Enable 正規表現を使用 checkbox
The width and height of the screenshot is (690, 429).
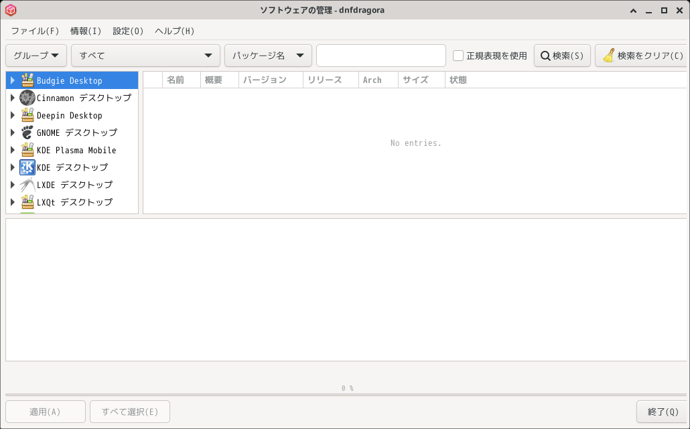point(458,56)
